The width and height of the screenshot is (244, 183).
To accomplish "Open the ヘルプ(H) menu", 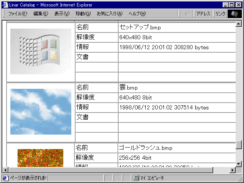I will tap(137, 14).
